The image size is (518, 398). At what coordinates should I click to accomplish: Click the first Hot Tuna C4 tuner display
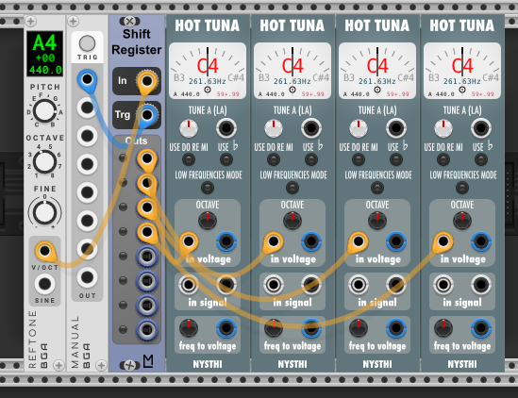coord(208,71)
